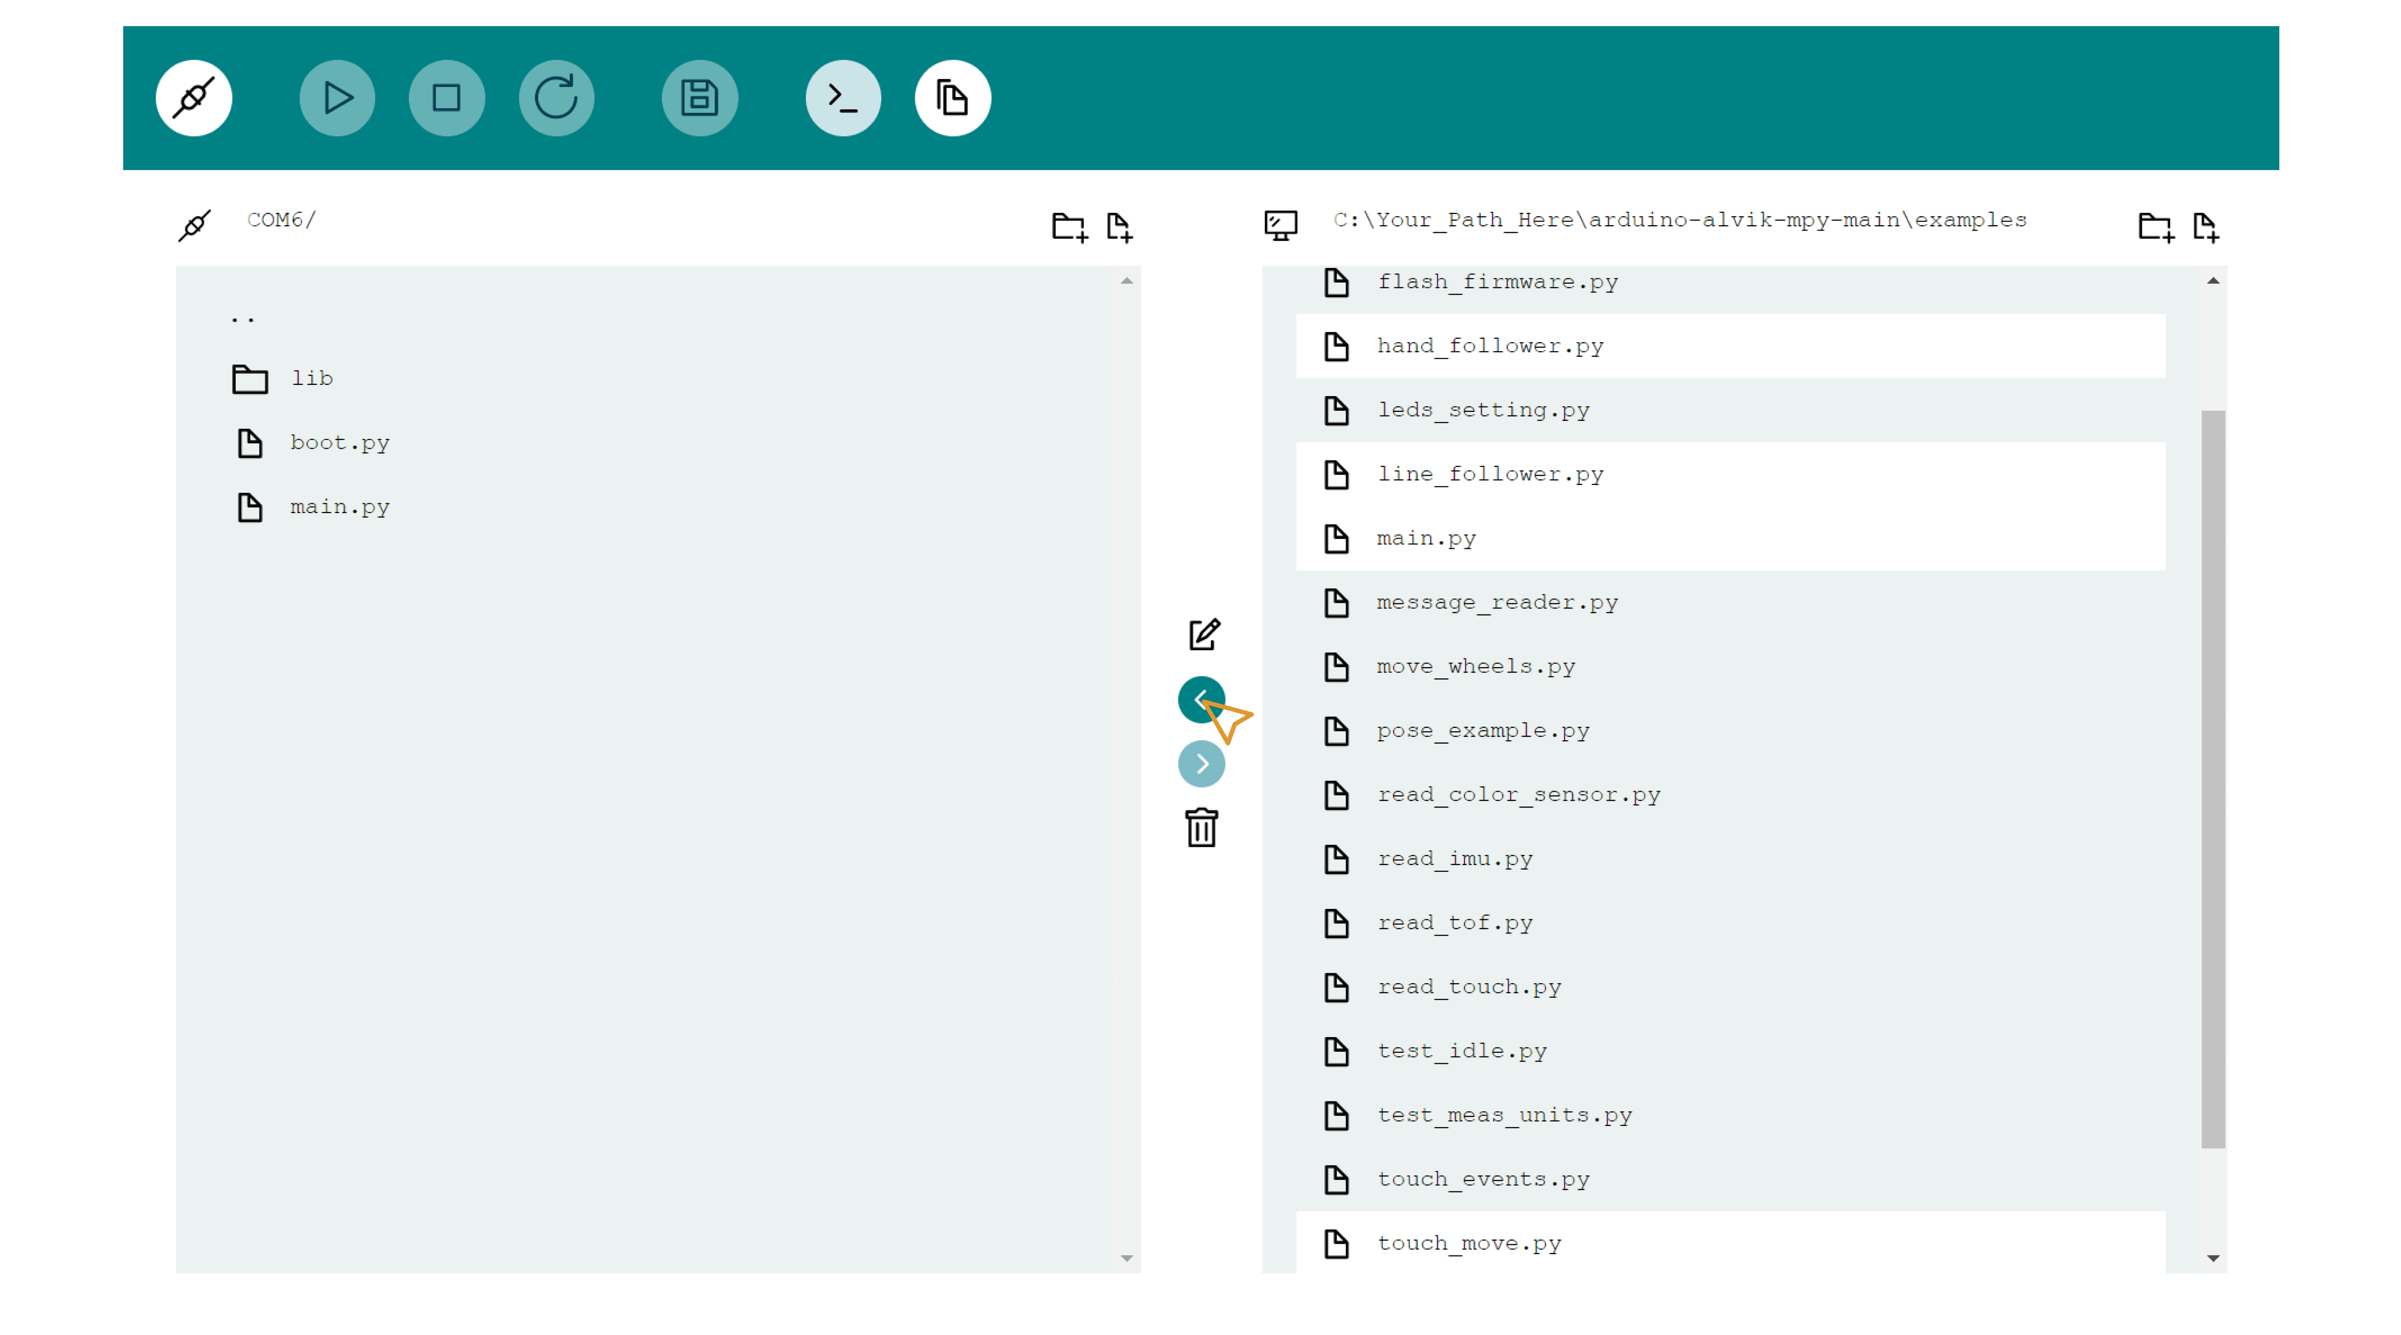Click the local file list vertical scrollbar
The height and width of the screenshot is (1335, 2401).
[2212, 778]
